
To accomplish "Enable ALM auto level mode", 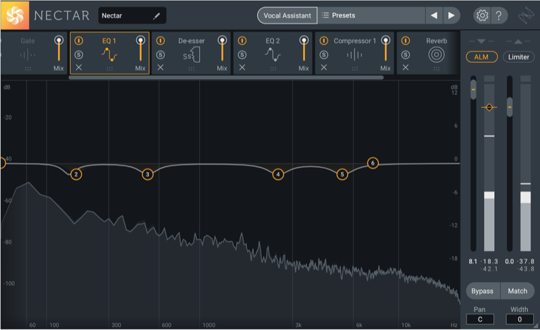I will (x=481, y=57).
